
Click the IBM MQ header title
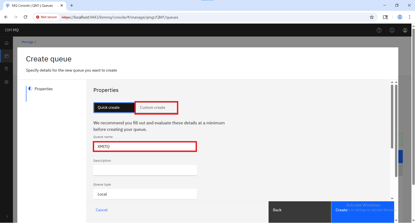pos(12,30)
